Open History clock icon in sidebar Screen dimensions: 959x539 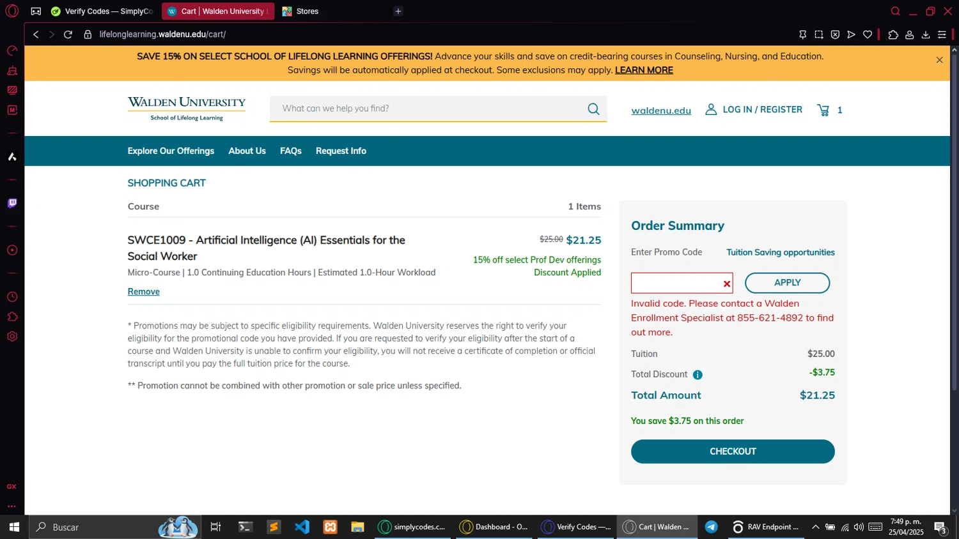(12, 297)
